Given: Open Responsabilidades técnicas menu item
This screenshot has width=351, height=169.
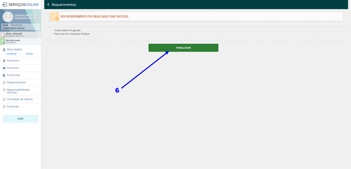Looking at the screenshot, I should click(18, 91).
